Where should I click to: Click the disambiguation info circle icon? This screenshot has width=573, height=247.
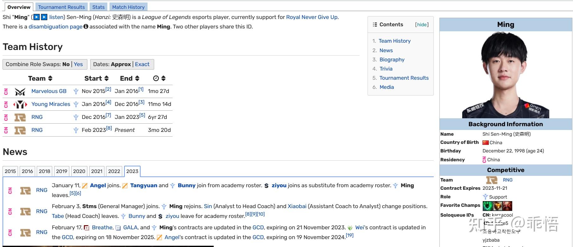click(x=86, y=27)
